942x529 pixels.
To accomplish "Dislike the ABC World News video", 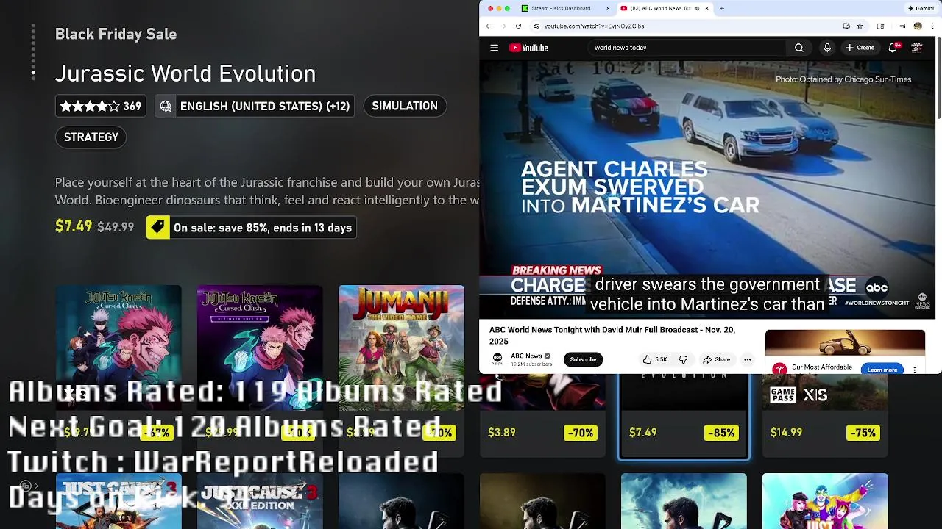I will [x=683, y=359].
